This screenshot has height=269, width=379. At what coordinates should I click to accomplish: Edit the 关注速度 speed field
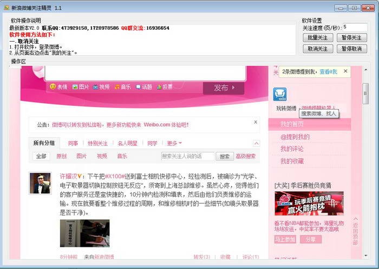355,27
